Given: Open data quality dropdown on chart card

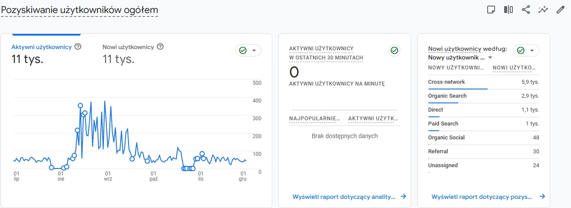Looking at the screenshot, I should [x=248, y=50].
